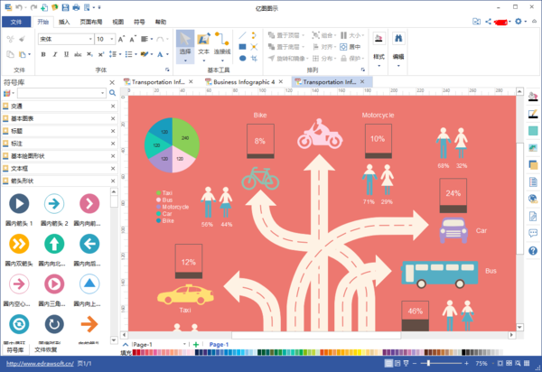Choose the orange double-arrow circle symbol
This screenshot has width=542, height=372.
point(19,244)
